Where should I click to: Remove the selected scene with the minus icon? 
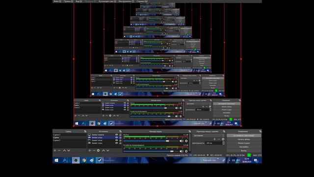59,150
